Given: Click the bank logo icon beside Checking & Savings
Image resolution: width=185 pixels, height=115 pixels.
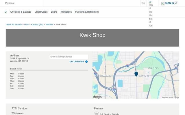Looking at the screenshot, I should coord(6,12).
